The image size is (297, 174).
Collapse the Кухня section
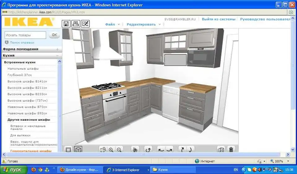tap(58, 56)
